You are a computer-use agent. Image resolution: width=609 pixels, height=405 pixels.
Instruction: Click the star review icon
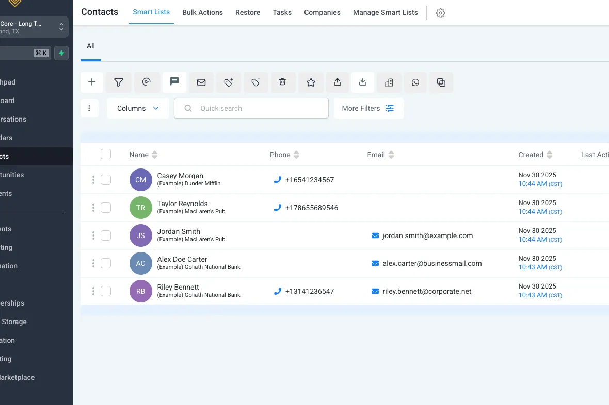coord(311,82)
